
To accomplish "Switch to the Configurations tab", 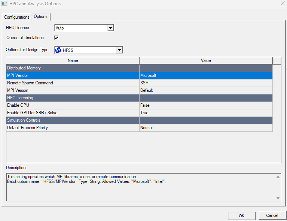I will pos(17,17).
